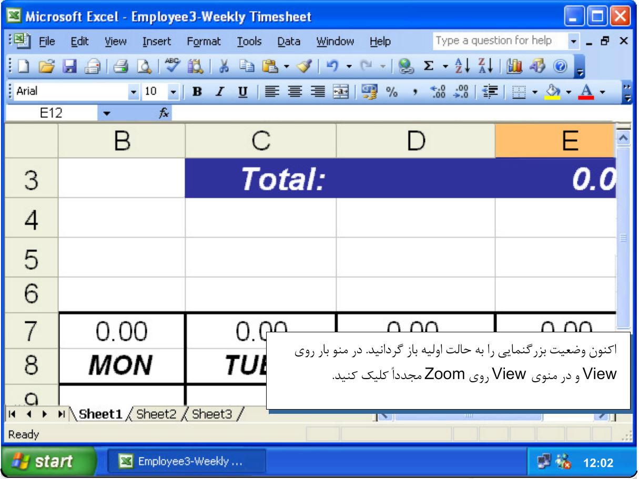
Task: Click the Windows start button
Action: click(x=48, y=462)
